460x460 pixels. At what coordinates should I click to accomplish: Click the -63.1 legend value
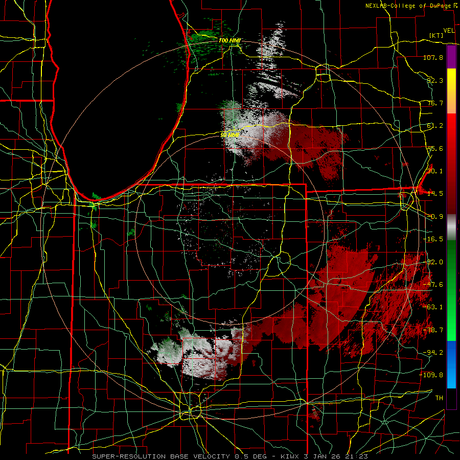[x=433, y=307]
